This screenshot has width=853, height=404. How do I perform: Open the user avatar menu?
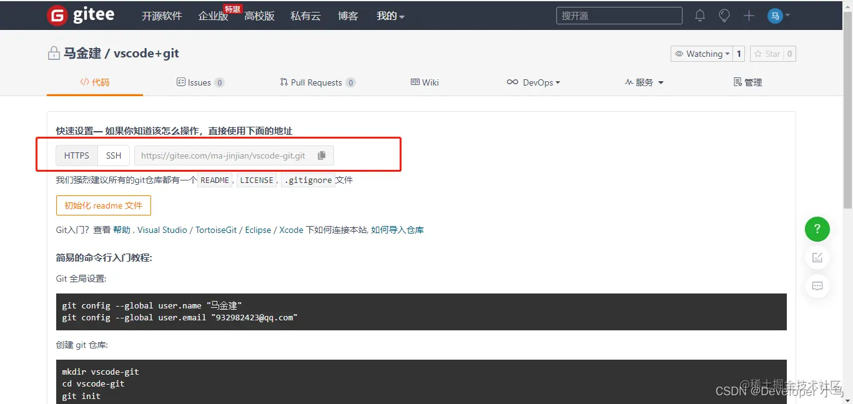(779, 16)
